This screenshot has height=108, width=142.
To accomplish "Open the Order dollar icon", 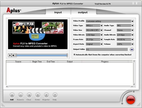I will tap(38, 95).
